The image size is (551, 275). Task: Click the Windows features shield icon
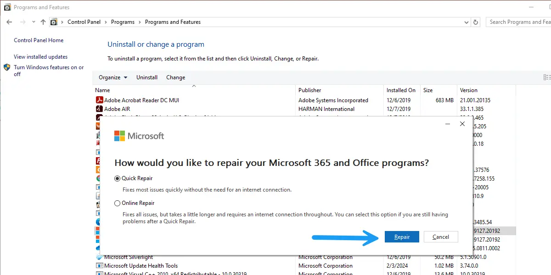click(7, 67)
